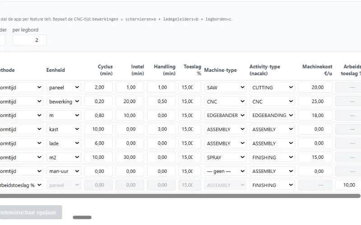Edit Machinekost value 15,00
This screenshot has height=225, width=361.
coord(315,157)
